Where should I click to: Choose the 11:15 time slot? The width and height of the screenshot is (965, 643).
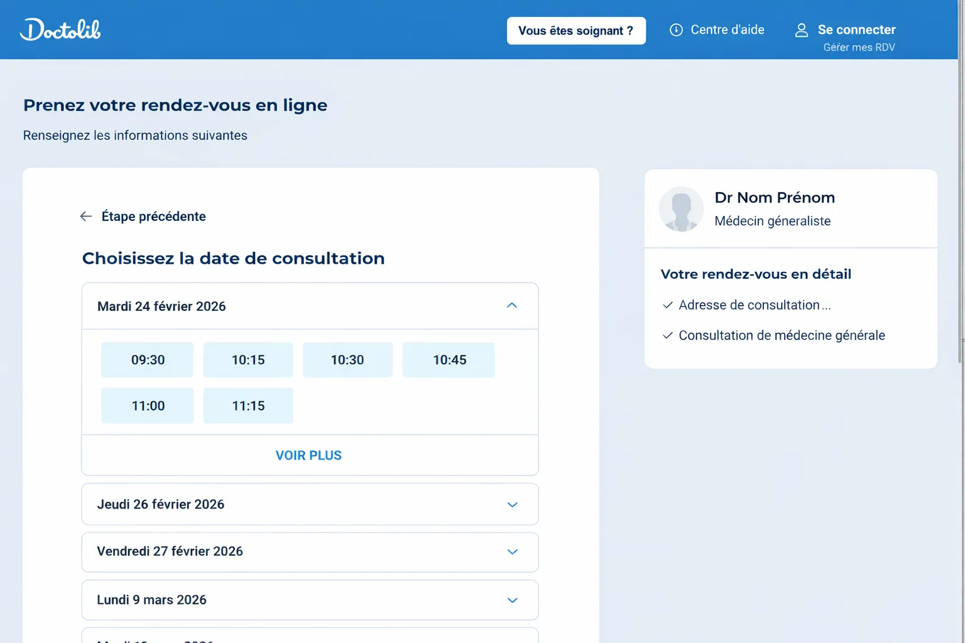click(248, 406)
